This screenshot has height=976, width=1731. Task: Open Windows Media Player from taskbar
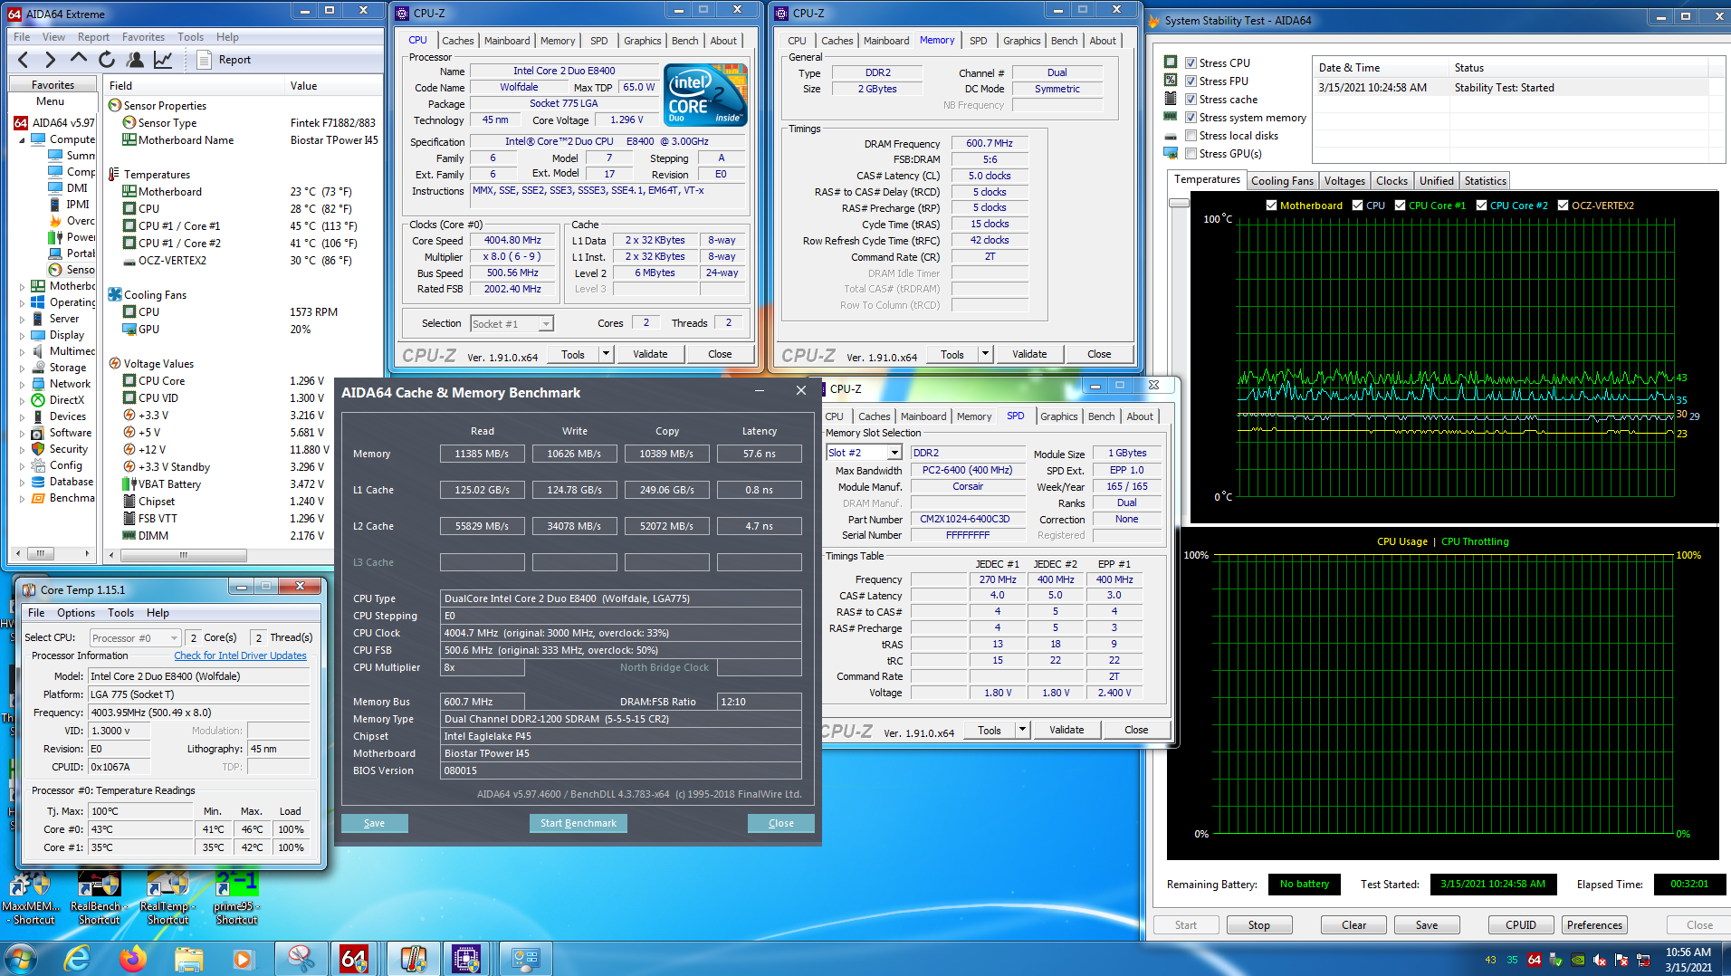pyautogui.click(x=243, y=958)
